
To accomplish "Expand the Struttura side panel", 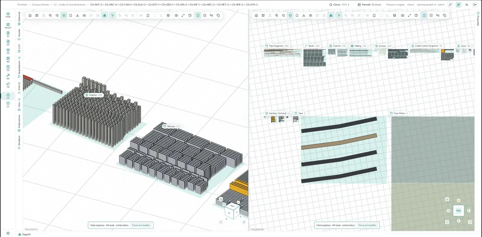I will tap(19, 142).
